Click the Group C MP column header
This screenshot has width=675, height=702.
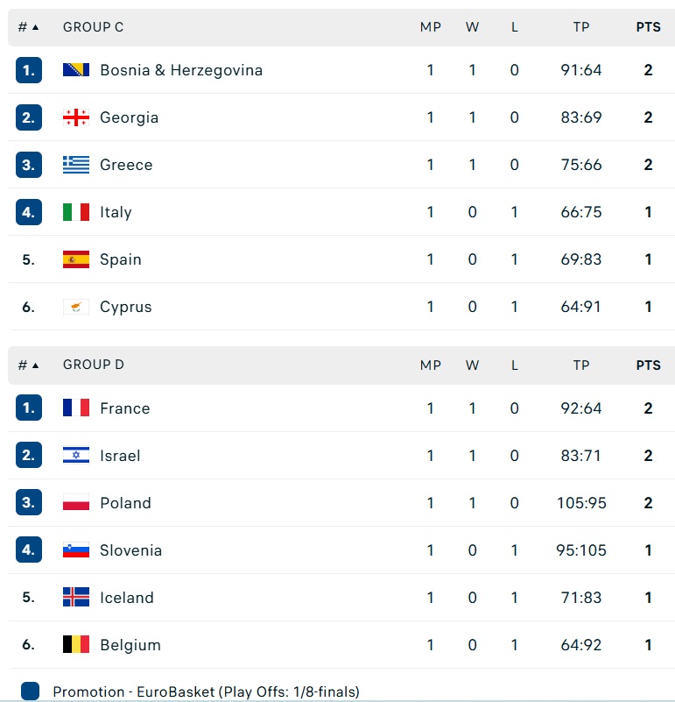point(431,27)
